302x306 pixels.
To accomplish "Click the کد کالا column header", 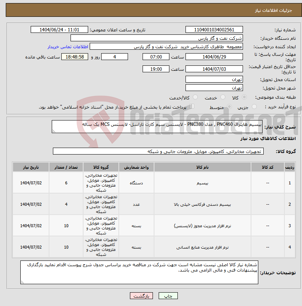I will pos(268,167).
